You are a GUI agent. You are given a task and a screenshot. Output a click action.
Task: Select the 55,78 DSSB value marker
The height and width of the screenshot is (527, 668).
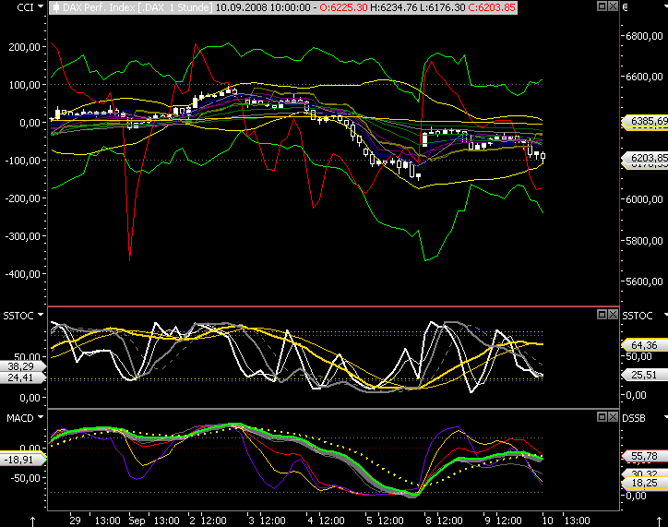click(645, 456)
